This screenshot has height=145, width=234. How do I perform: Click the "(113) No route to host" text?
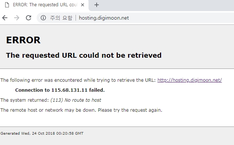point(76,100)
